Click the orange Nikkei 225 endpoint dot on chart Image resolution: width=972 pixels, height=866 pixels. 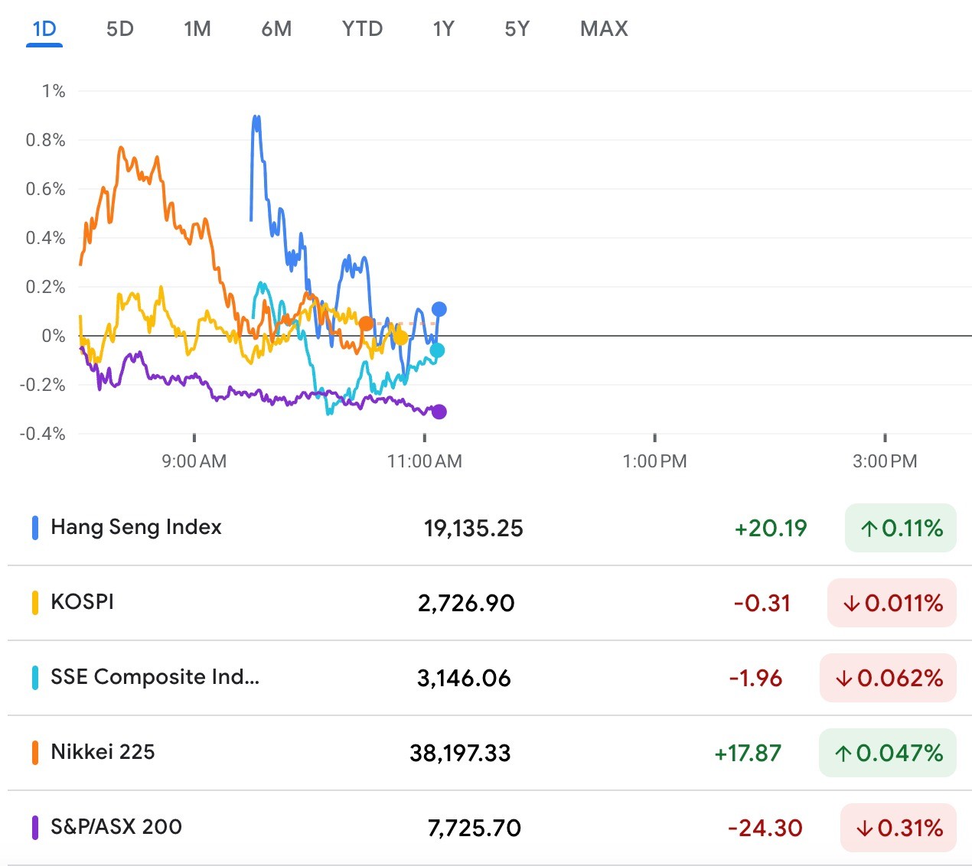(x=367, y=324)
